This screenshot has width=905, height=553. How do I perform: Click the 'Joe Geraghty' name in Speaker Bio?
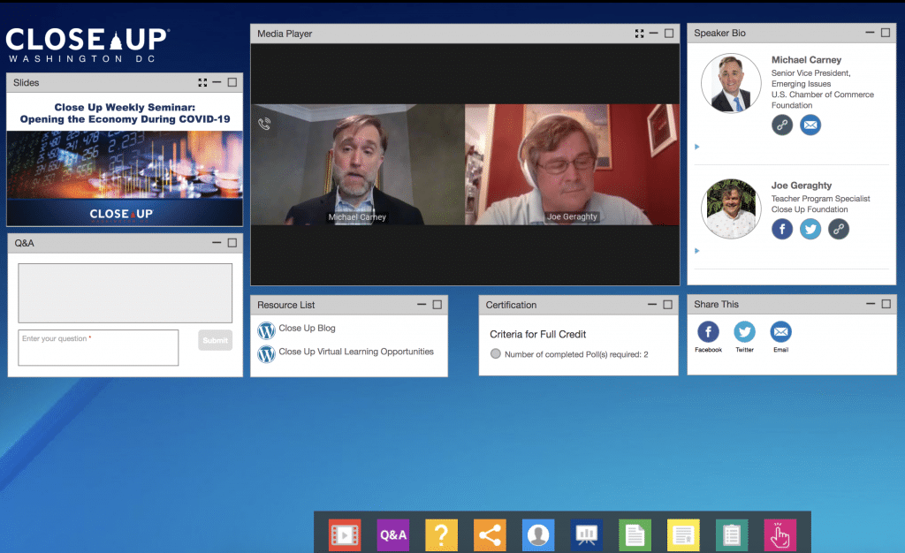click(x=802, y=186)
